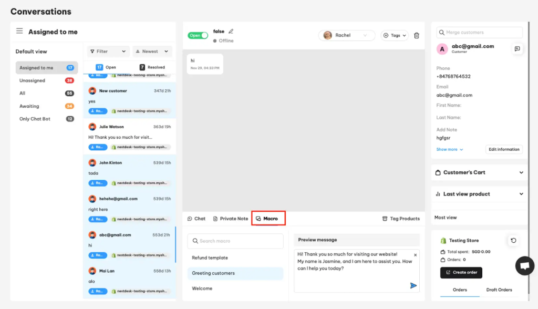The image size is (538, 309).
Task: Select the Chat tab icon
Action: [189, 218]
